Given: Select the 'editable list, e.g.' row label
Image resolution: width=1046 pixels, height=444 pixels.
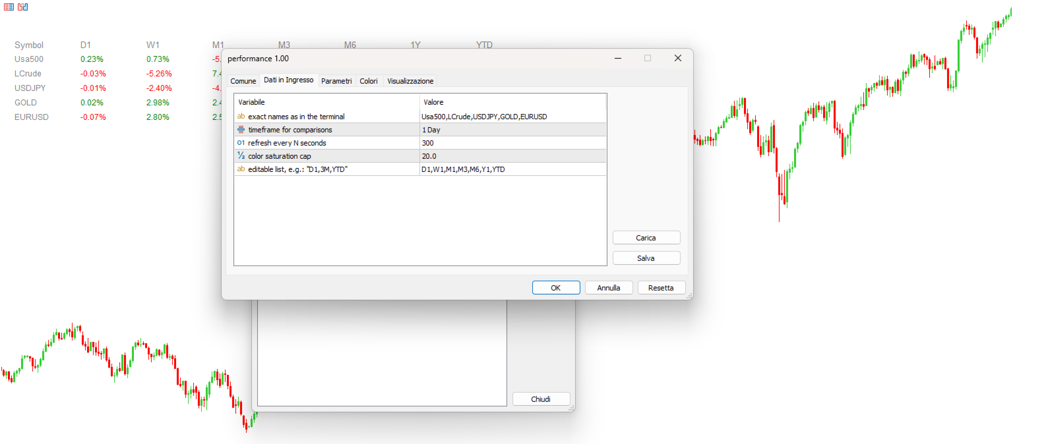Looking at the screenshot, I should tap(297, 169).
